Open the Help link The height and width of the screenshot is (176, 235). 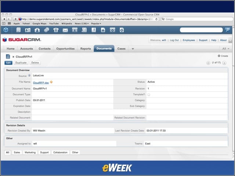[214, 40]
